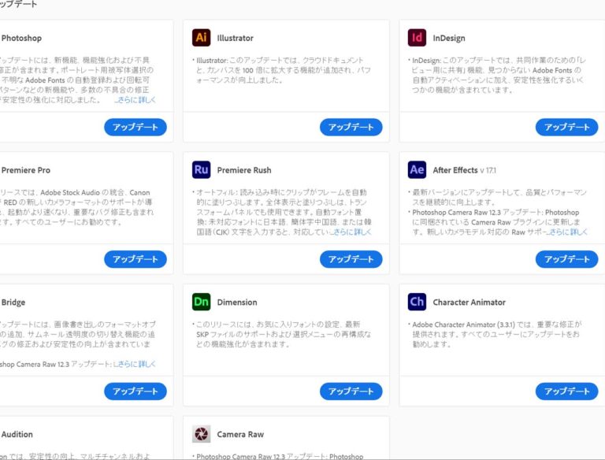The width and height of the screenshot is (605, 460).
Task: Update Character Animator with its アップデート button
Action: click(x=567, y=391)
